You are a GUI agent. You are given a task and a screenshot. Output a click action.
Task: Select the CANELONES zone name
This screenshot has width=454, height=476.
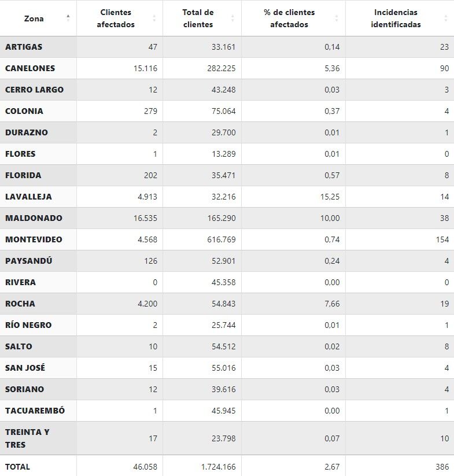tap(30, 68)
